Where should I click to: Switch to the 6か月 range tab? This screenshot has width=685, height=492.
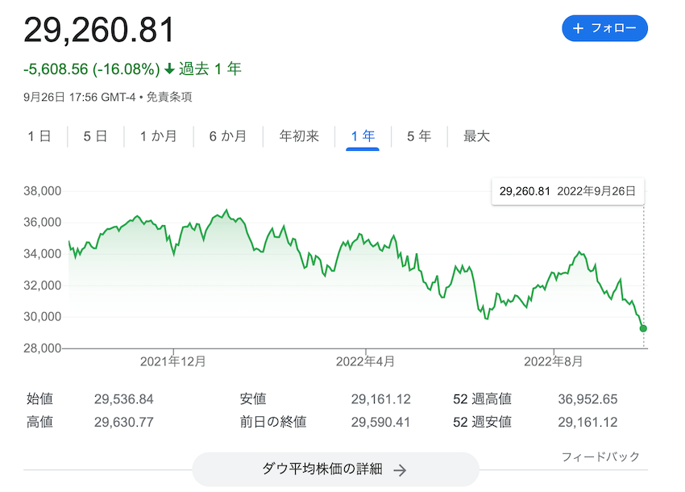point(227,136)
